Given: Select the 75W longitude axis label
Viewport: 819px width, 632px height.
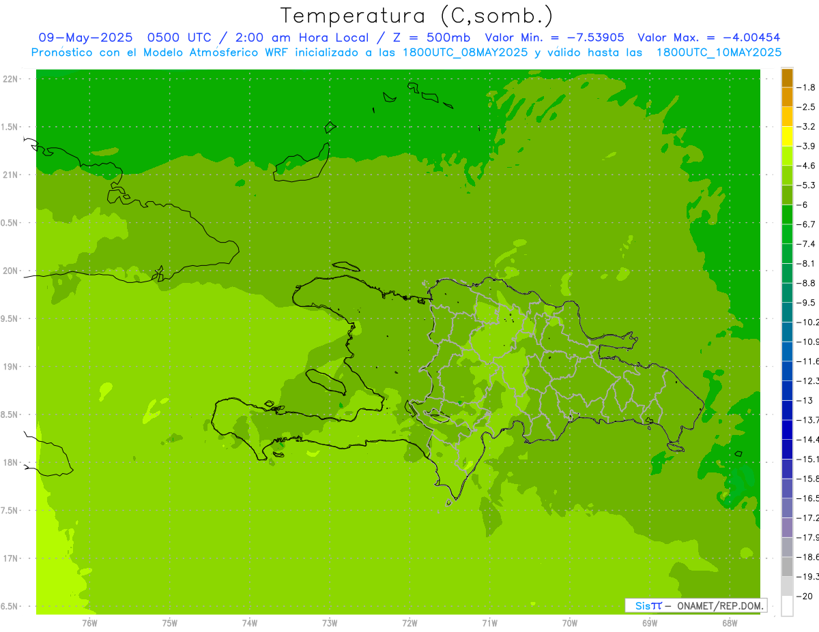Looking at the screenshot, I should click(169, 622).
